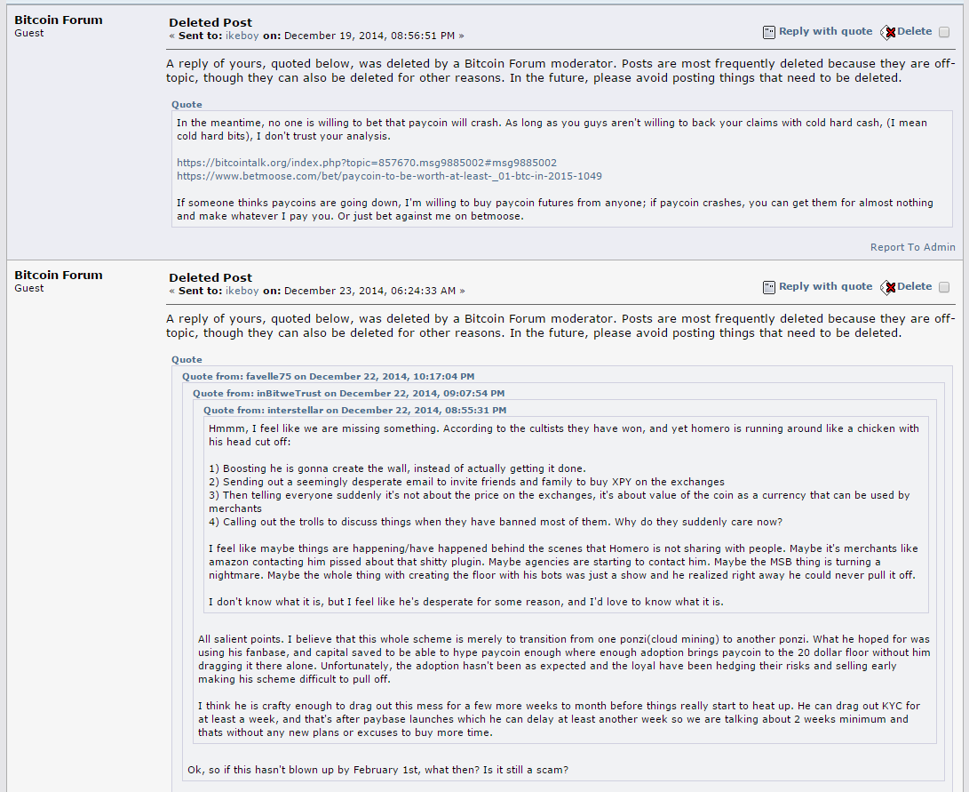Image resolution: width=969 pixels, height=792 pixels.
Task: Click Bitcoin Forum sender name of first message
Action: coord(59,20)
